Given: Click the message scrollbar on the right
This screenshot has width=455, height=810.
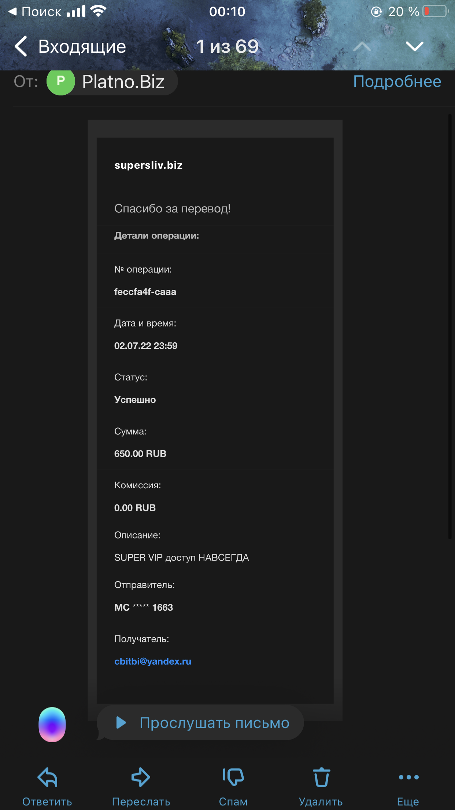Looking at the screenshot, I should [x=450, y=326].
